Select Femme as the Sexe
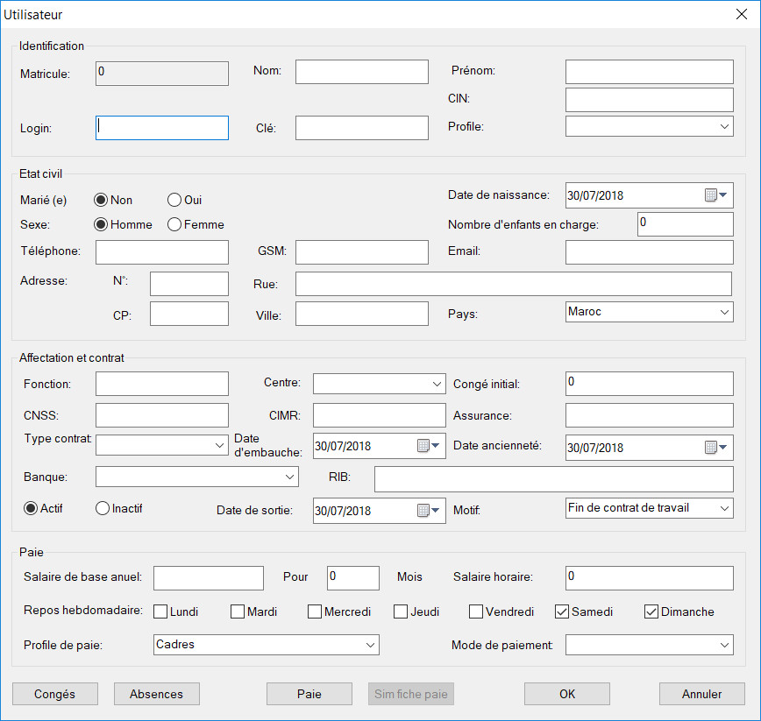 [x=174, y=224]
